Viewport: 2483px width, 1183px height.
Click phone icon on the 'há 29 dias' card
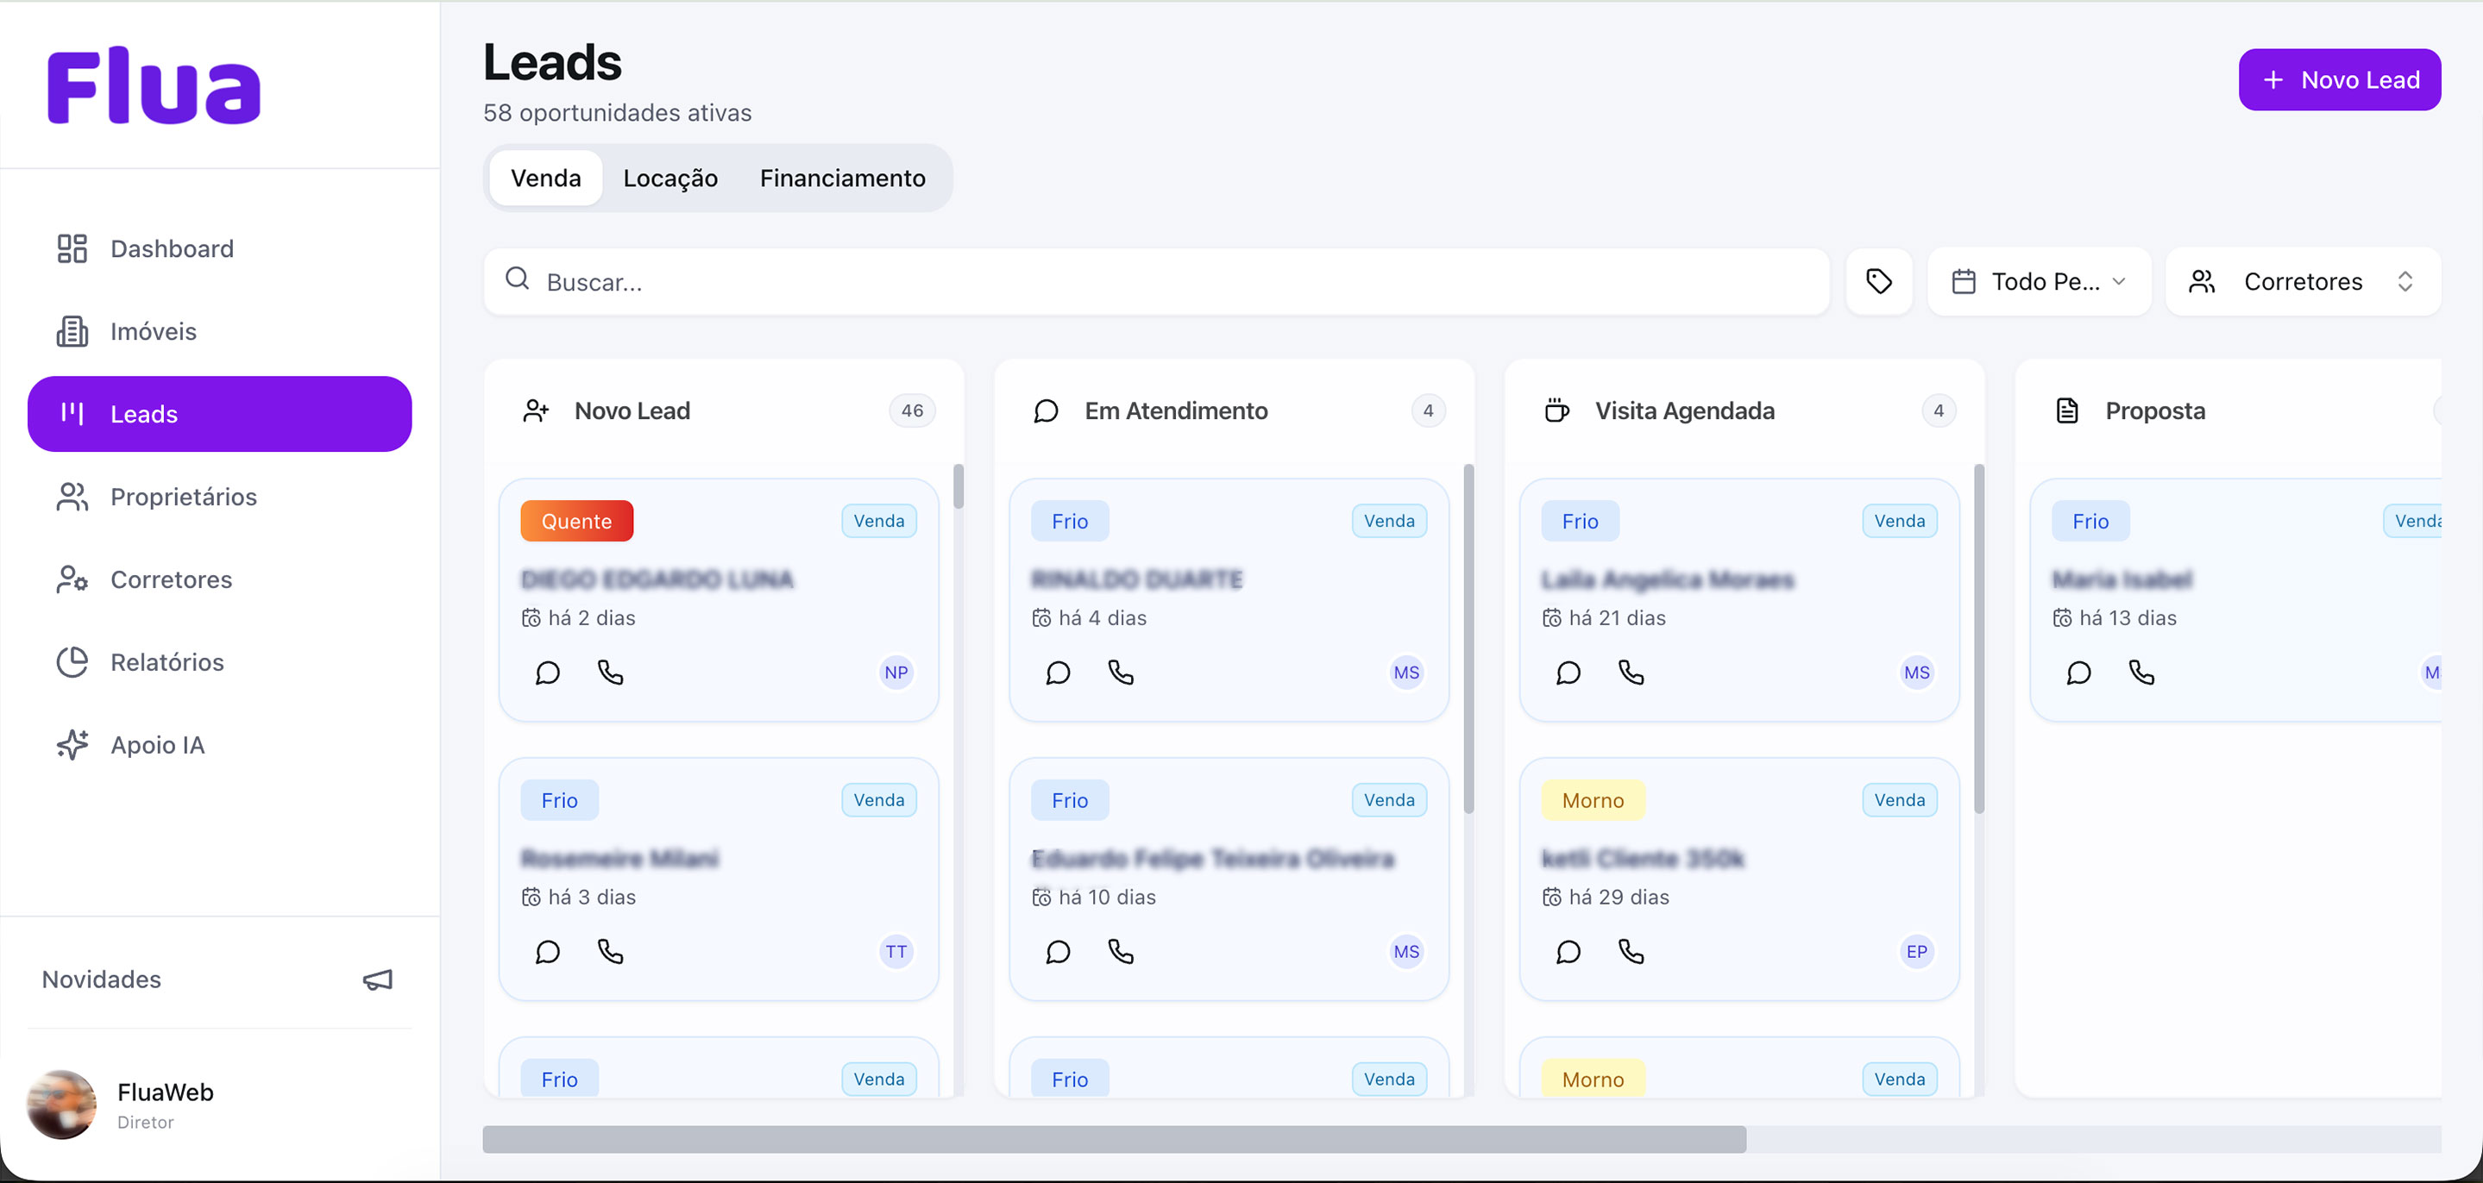point(1630,952)
